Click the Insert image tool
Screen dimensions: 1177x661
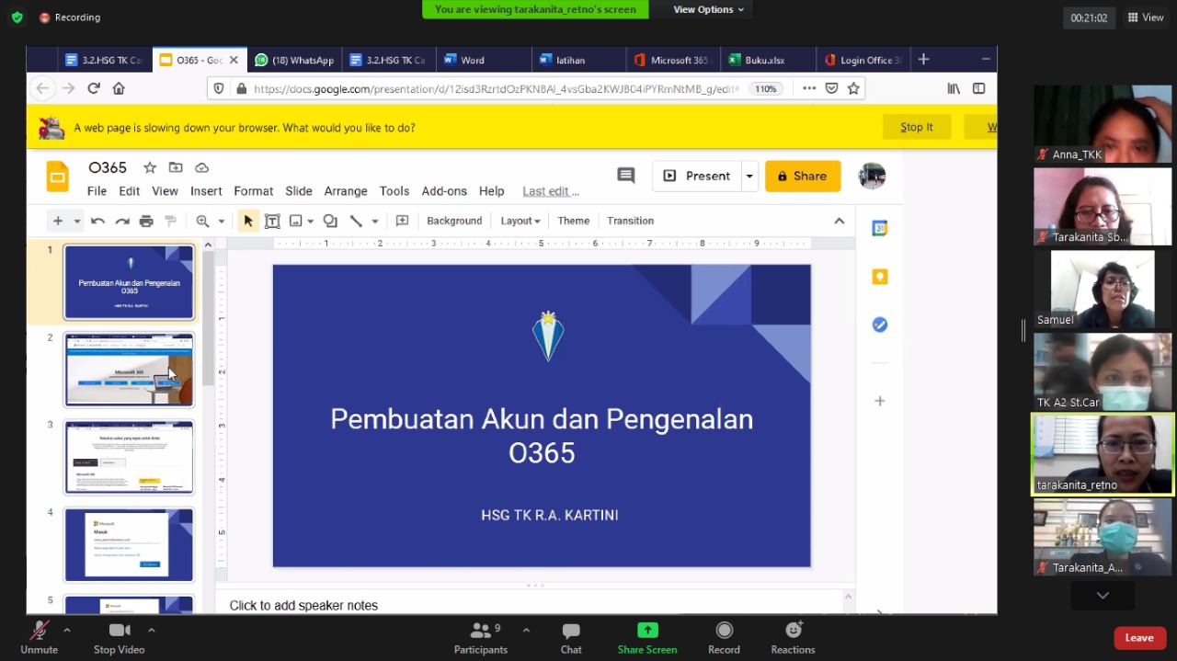coord(296,221)
